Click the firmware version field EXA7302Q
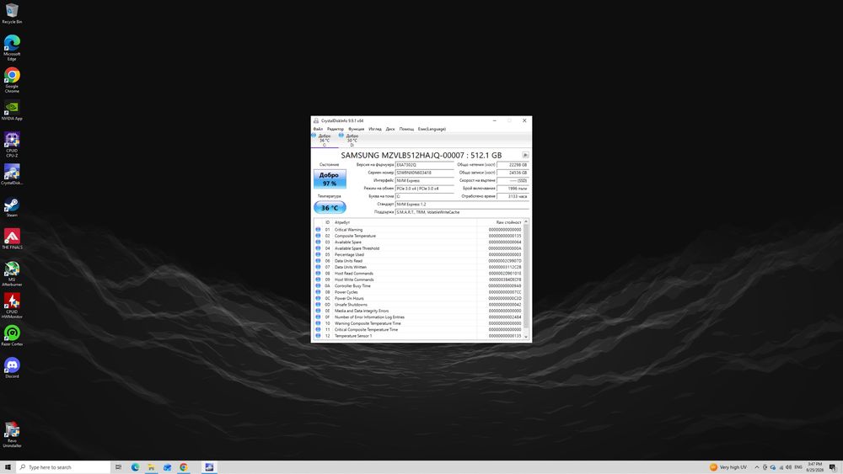The image size is (843, 474). [425, 165]
